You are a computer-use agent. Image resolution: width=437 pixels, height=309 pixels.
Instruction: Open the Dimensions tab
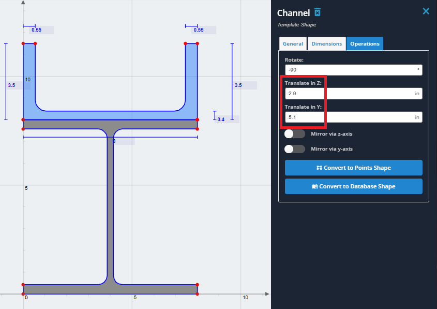[x=327, y=44]
